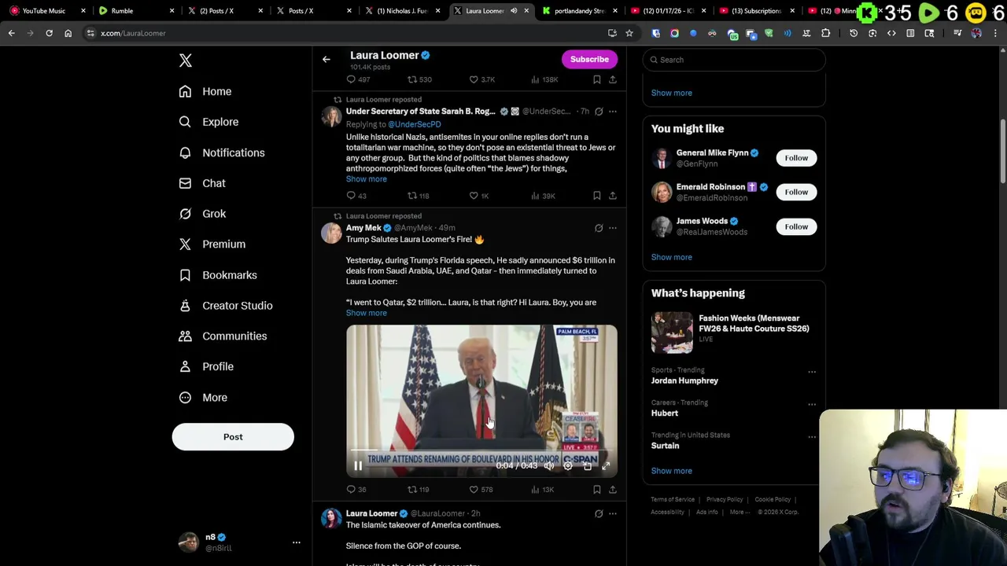Open browser extensions puzzle icon
The width and height of the screenshot is (1007, 566).
point(825,33)
